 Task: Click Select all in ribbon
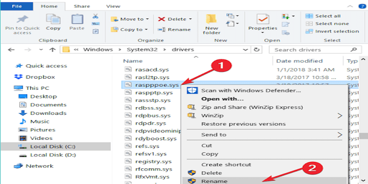coord(323,16)
